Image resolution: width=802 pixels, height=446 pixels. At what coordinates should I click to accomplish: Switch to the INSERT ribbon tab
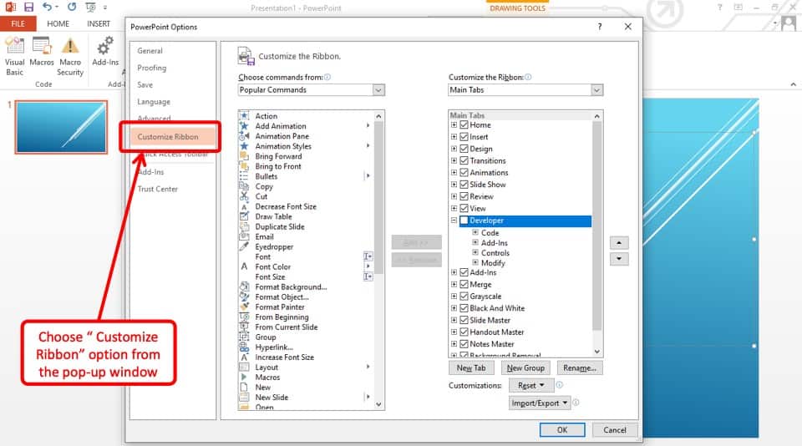pyautogui.click(x=99, y=23)
